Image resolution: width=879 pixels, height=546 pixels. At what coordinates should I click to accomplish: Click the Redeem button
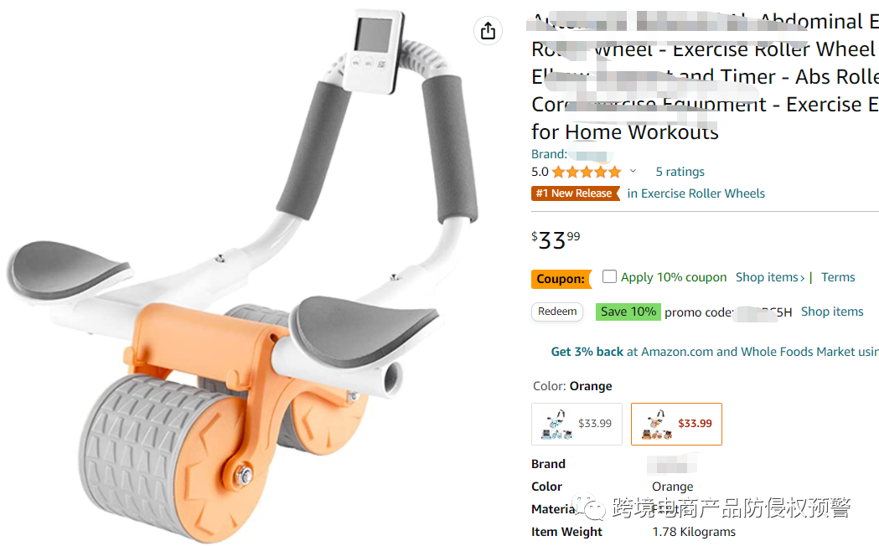click(x=557, y=312)
